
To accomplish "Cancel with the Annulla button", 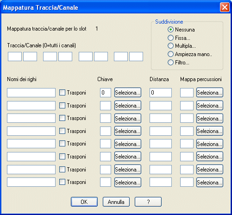I will pyautogui.click(x=116, y=202).
